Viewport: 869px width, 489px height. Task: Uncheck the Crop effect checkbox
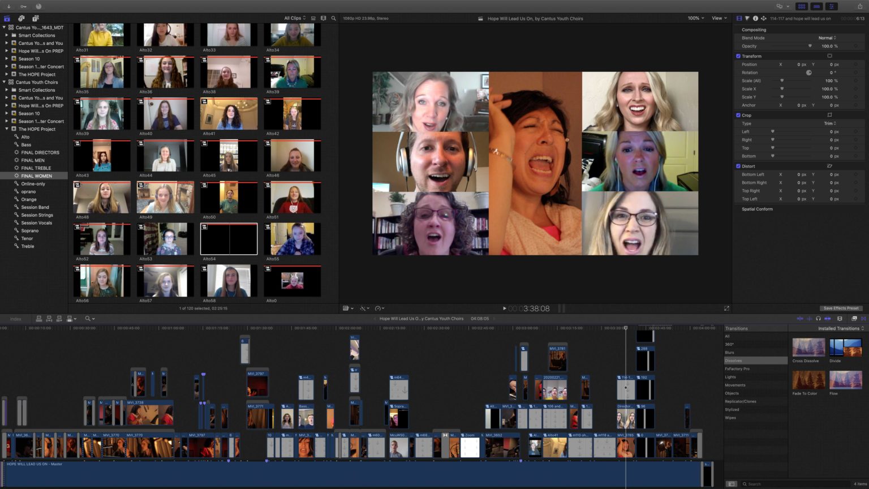click(738, 115)
